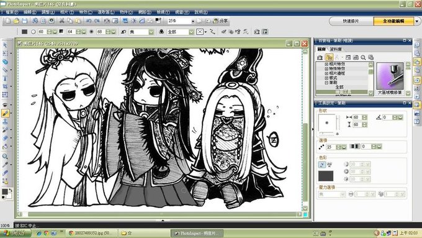Click the New document icon in toolbar

coord(8,21)
